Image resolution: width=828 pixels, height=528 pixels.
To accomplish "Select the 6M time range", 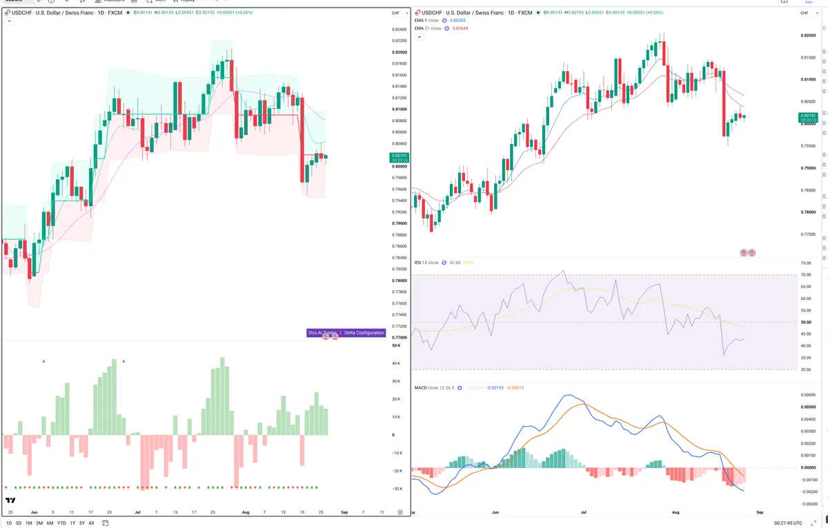I will pos(50,523).
